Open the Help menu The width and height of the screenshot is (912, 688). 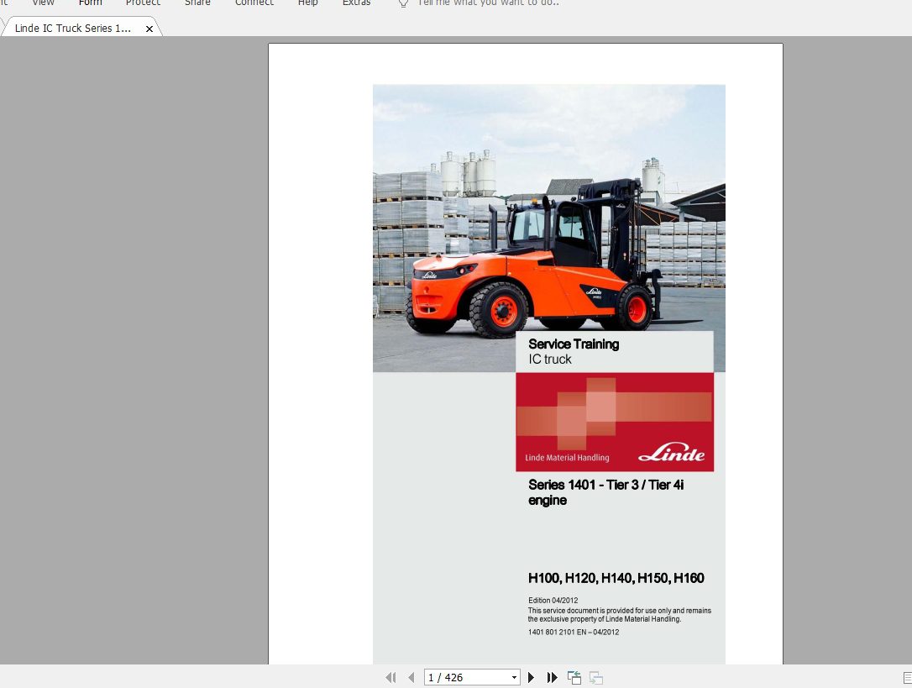(x=307, y=3)
